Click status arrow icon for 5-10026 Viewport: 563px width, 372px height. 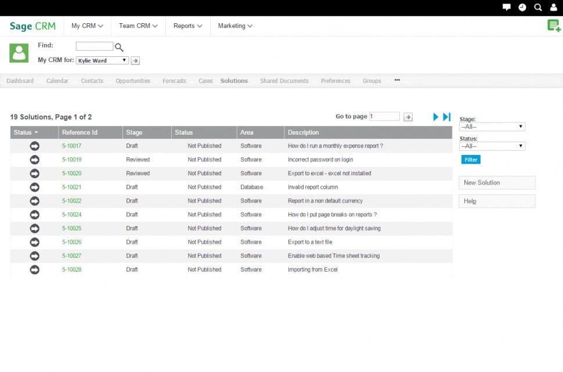click(x=34, y=242)
